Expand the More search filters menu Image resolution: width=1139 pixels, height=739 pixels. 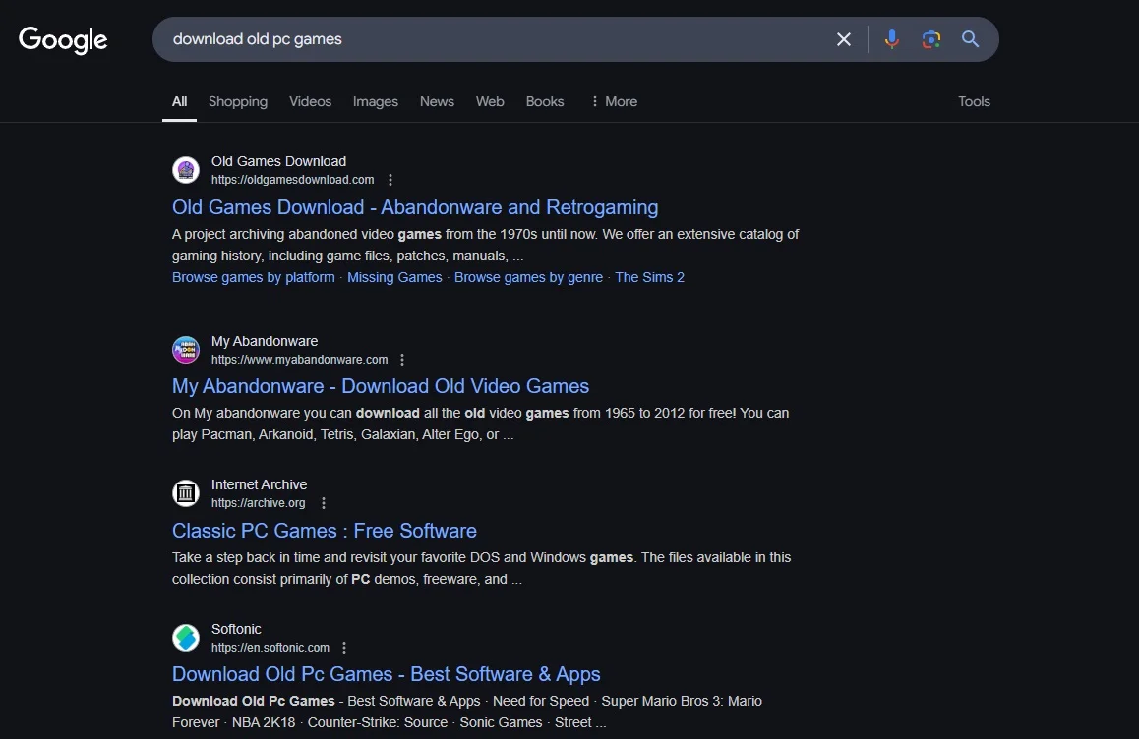[x=613, y=101]
